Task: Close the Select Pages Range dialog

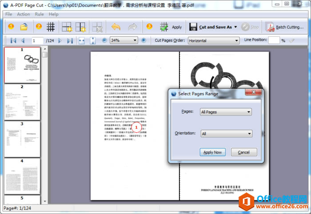Action: click(x=254, y=92)
